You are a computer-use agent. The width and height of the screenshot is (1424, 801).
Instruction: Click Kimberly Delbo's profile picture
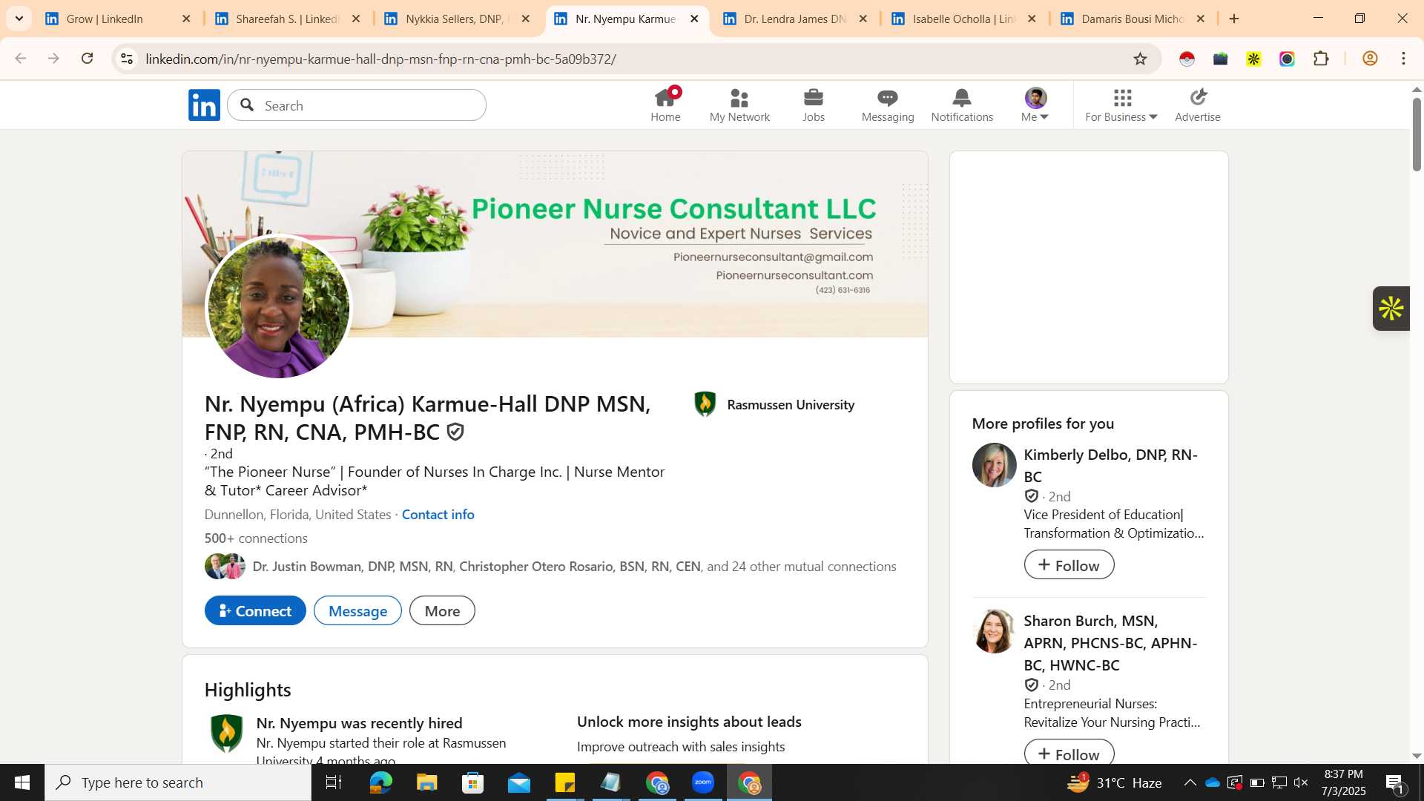click(x=994, y=465)
